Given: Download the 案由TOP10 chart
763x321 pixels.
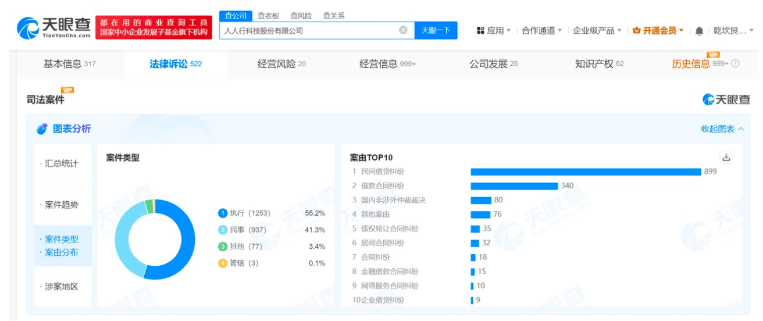Looking at the screenshot, I should pyautogui.click(x=726, y=157).
